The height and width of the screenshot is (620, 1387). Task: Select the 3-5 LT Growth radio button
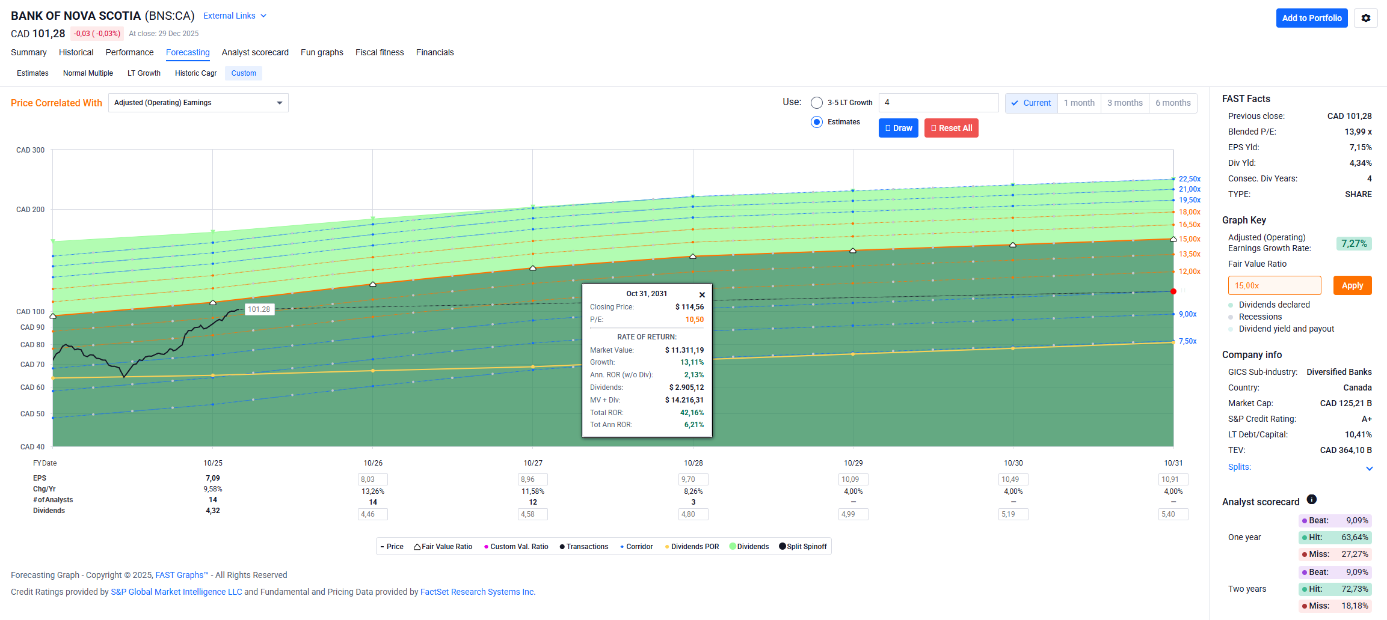coord(817,103)
